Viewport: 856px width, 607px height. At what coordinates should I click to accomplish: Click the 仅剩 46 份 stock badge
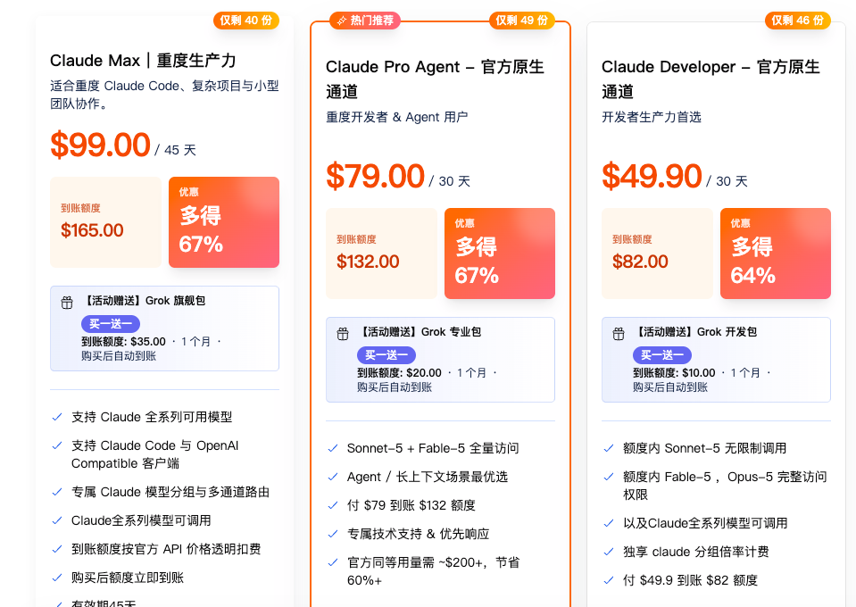[x=798, y=21]
